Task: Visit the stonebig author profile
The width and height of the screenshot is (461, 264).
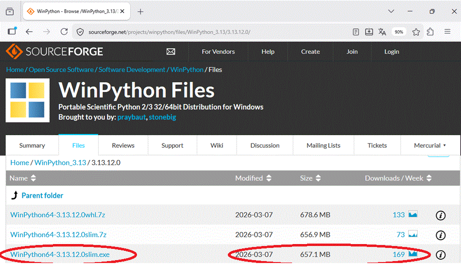Action: pos(162,117)
